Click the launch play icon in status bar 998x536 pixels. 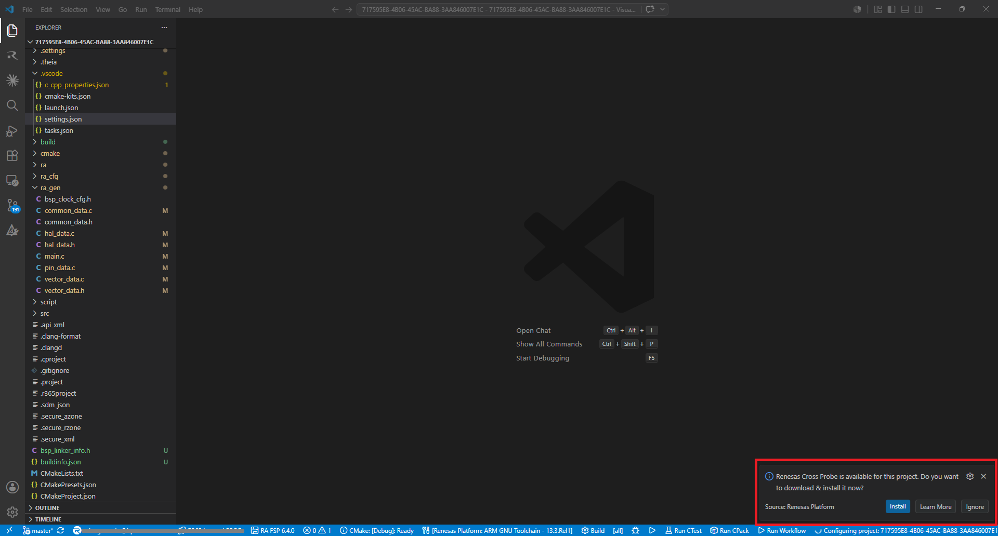pos(652,530)
